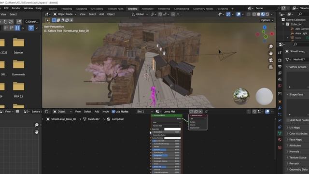This screenshot has width=309, height=174.
Task: Toggle the snap magnet in viewport header
Action: tap(160, 14)
